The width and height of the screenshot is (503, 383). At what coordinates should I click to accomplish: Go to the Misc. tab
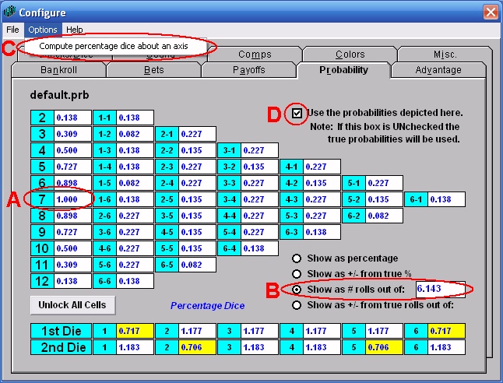(445, 54)
